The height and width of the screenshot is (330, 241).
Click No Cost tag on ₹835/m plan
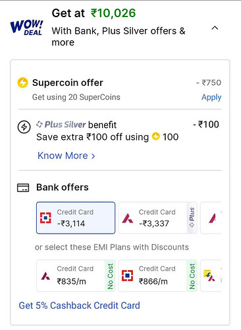click(110, 276)
